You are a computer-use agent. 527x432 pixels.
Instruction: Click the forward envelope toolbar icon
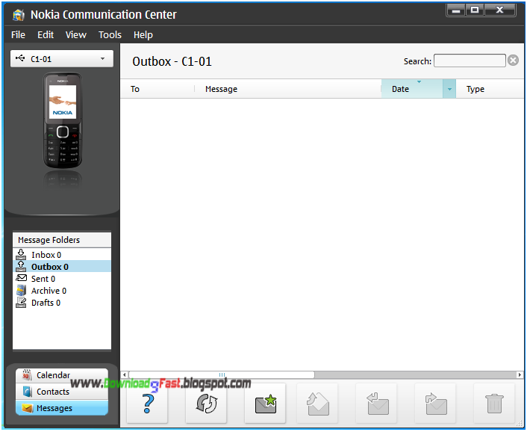(436, 404)
